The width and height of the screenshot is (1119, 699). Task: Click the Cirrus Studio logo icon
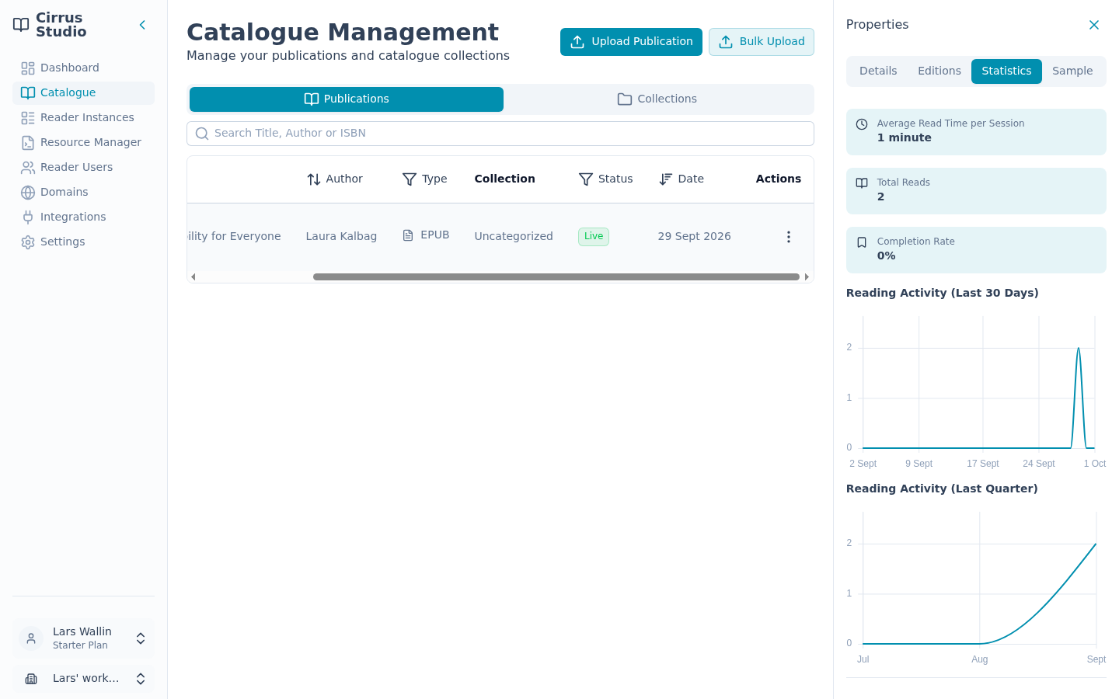tap(21, 25)
